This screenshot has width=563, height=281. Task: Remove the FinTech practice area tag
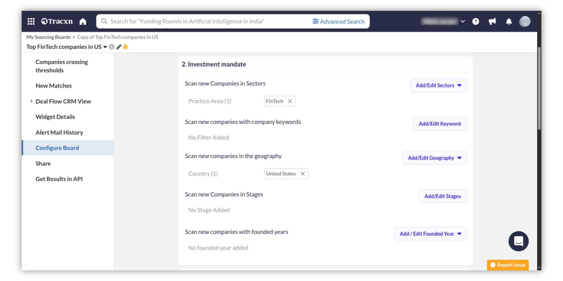pyautogui.click(x=290, y=101)
